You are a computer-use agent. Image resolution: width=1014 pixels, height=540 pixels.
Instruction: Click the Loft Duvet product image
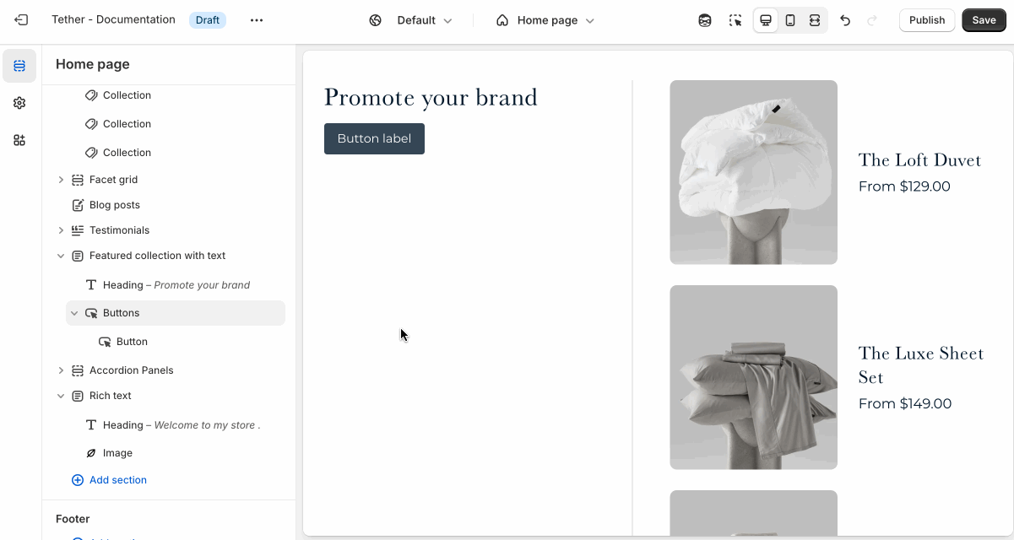pos(753,172)
